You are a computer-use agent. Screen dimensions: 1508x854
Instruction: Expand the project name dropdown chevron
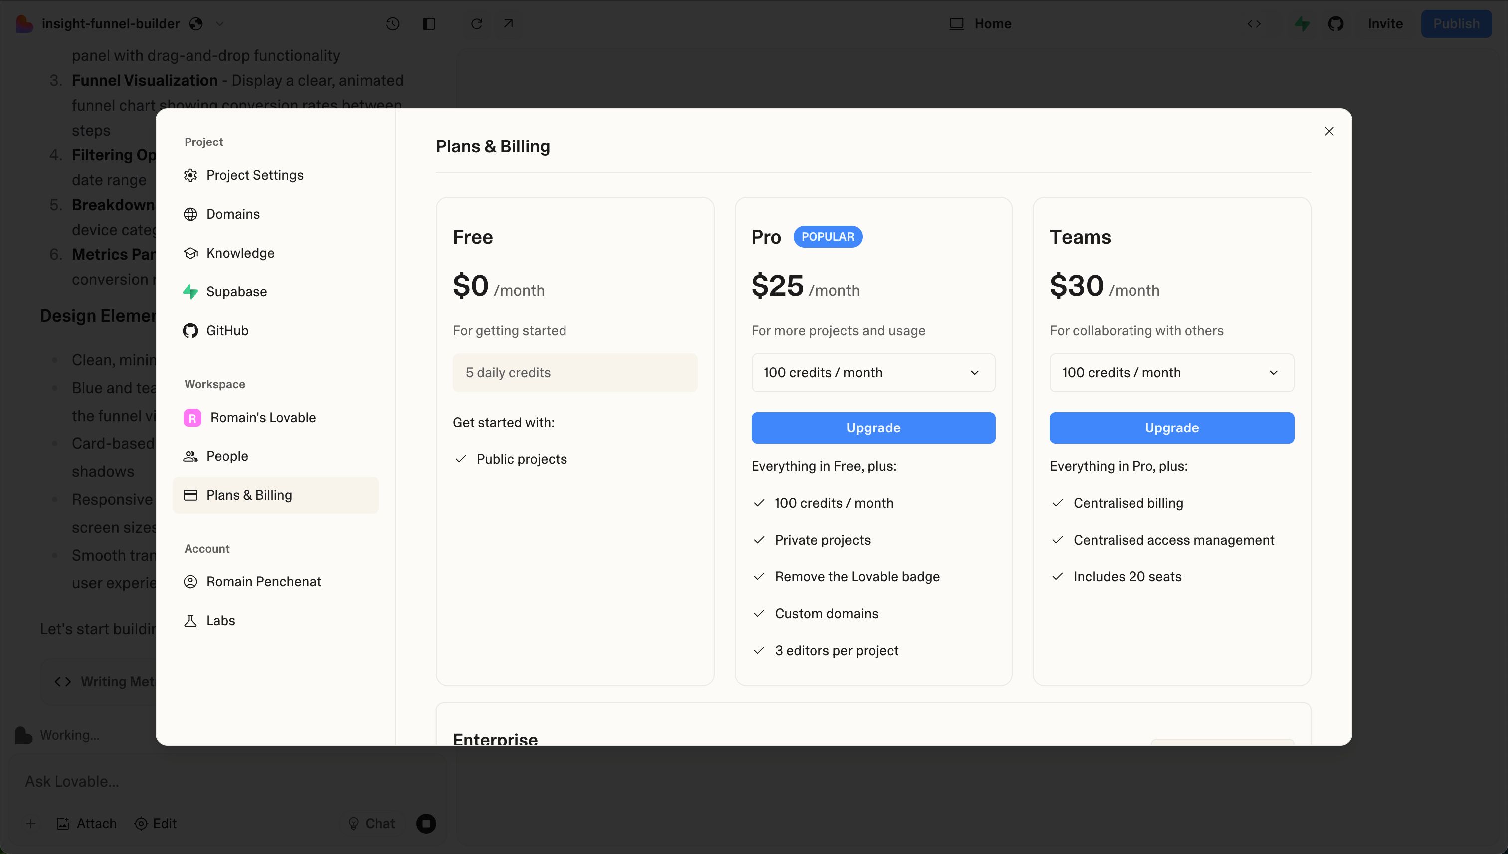[x=219, y=24]
